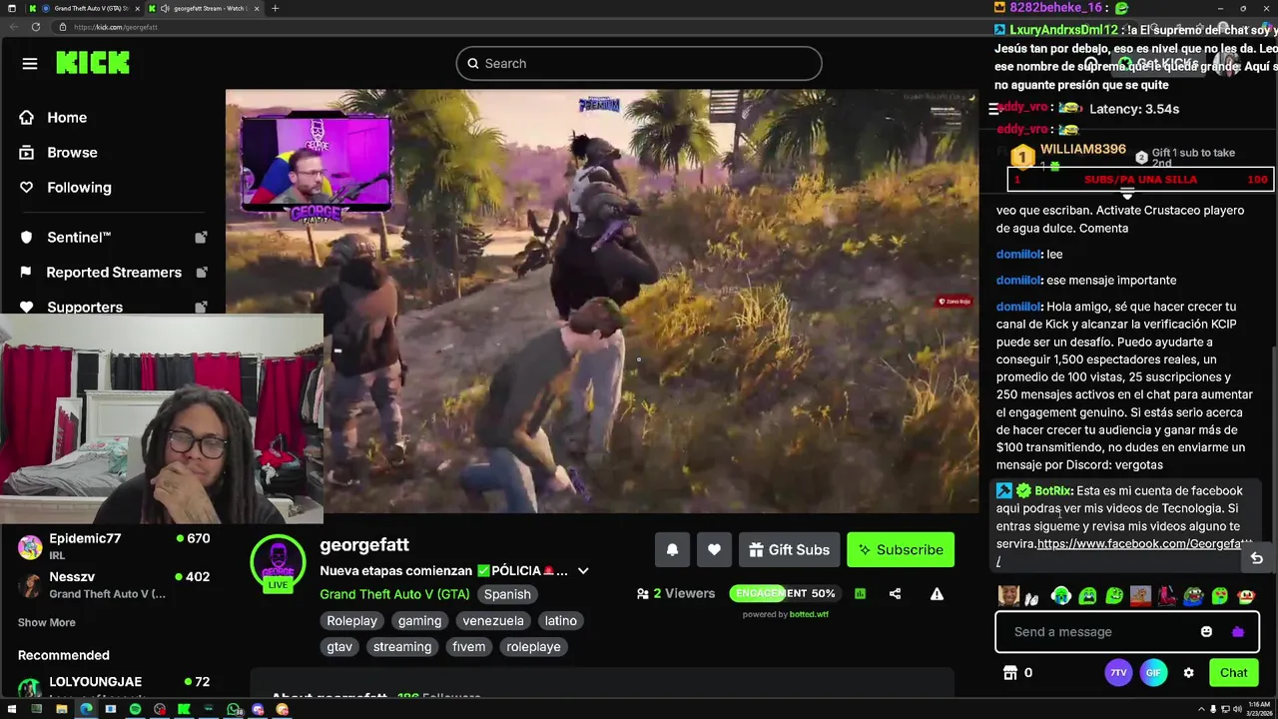Open the emoji picker smiley icon
The height and width of the screenshot is (719, 1278).
point(1206,631)
